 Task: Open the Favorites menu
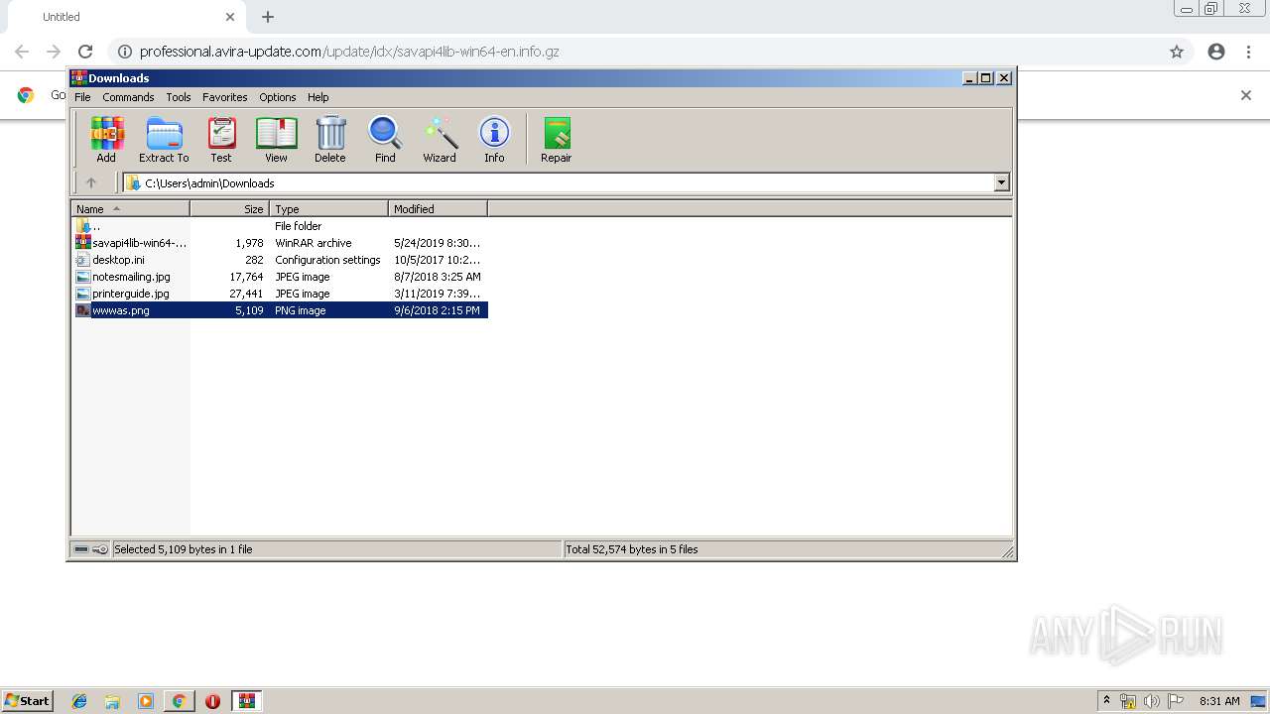(x=225, y=97)
